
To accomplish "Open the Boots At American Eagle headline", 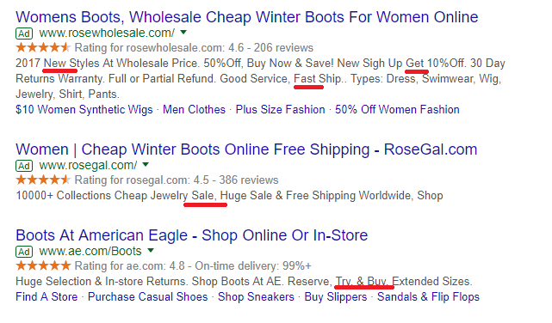I will coord(192,235).
